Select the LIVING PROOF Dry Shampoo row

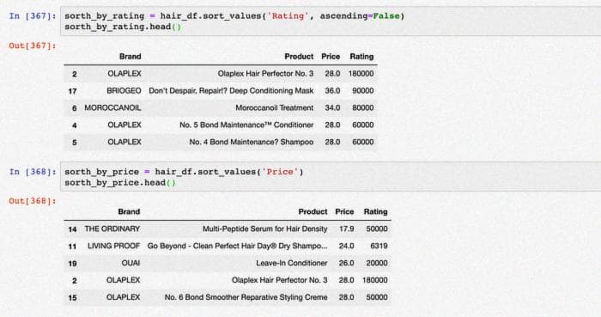pyautogui.click(x=228, y=246)
